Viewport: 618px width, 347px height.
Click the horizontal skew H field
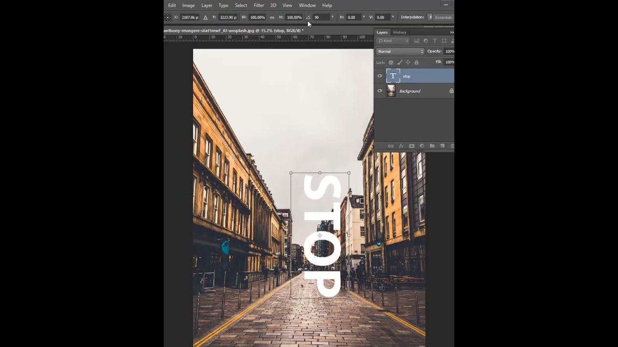(354, 17)
